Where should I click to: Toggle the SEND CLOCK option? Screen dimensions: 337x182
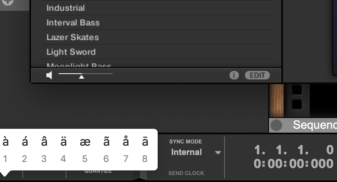[x=186, y=173]
